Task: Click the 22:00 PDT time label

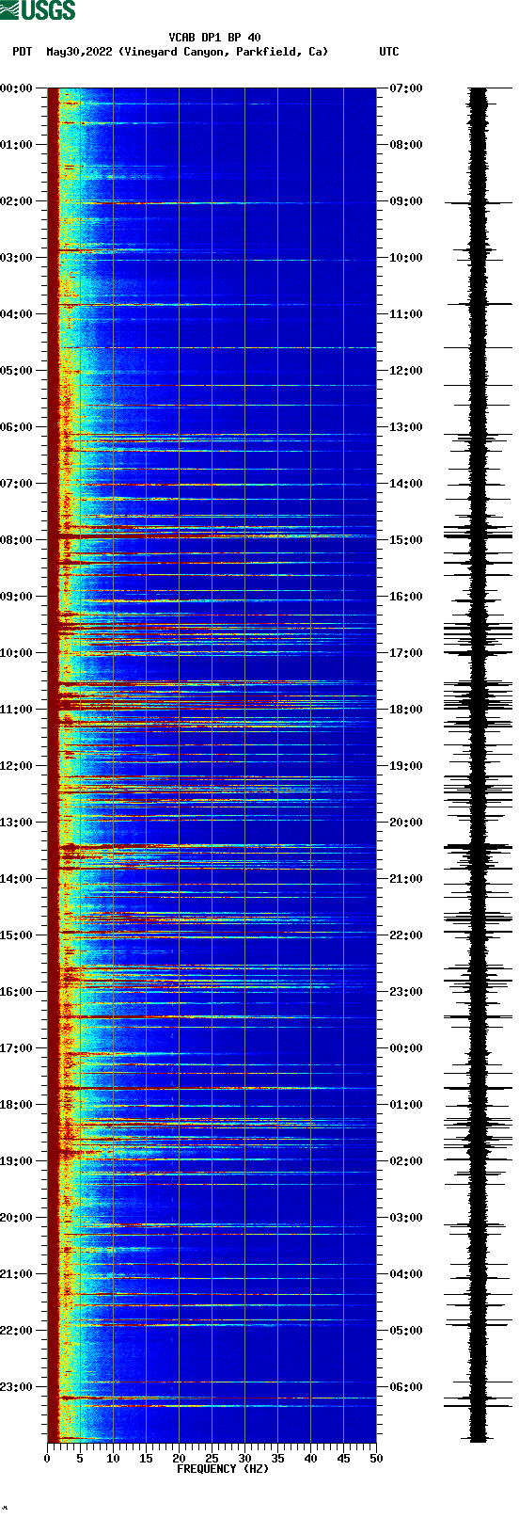Action: [x=16, y=1331]
